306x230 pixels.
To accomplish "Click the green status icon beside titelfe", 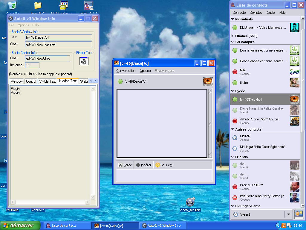I will 235,83.
